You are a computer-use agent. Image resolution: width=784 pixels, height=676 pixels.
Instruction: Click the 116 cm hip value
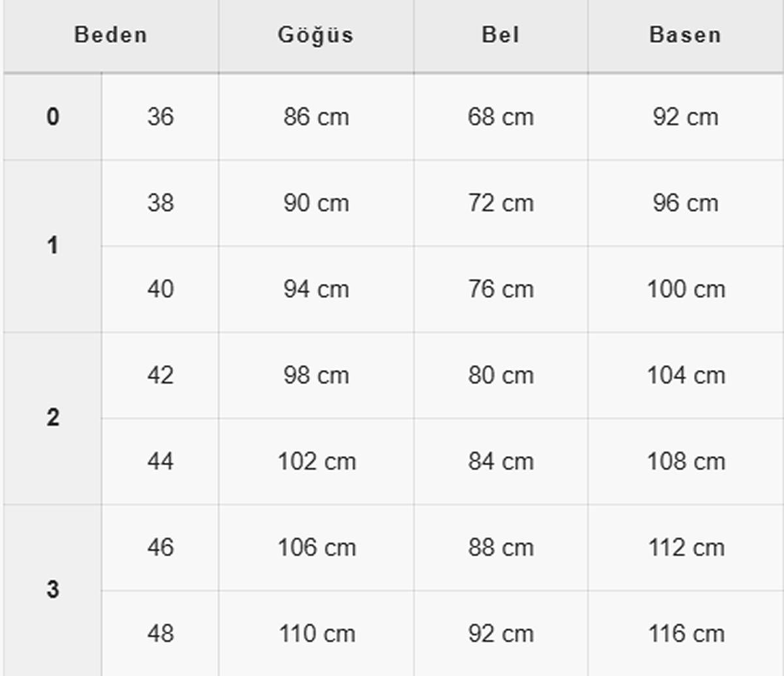pos(685,633)
